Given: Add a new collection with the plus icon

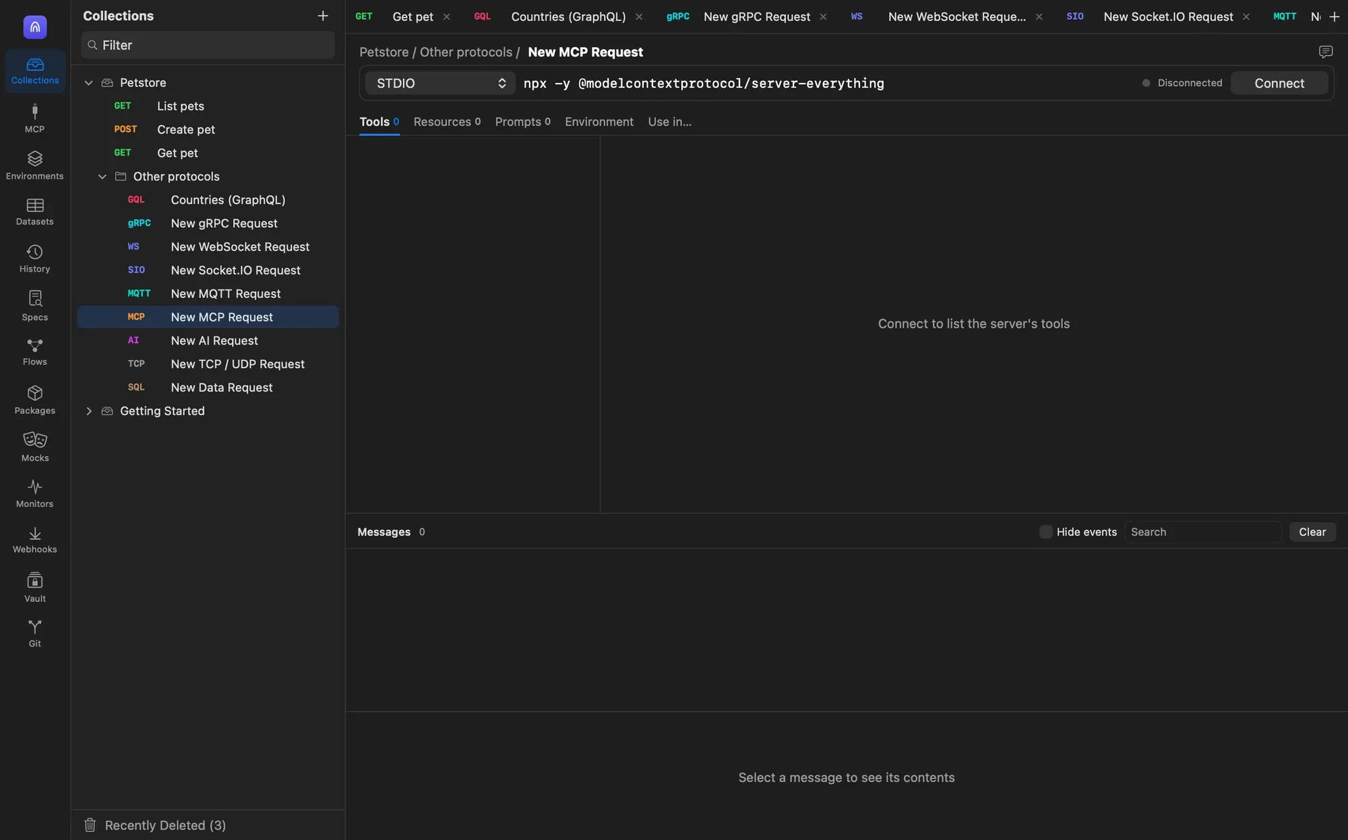Looking at the screenshot, I should [323, 16].
